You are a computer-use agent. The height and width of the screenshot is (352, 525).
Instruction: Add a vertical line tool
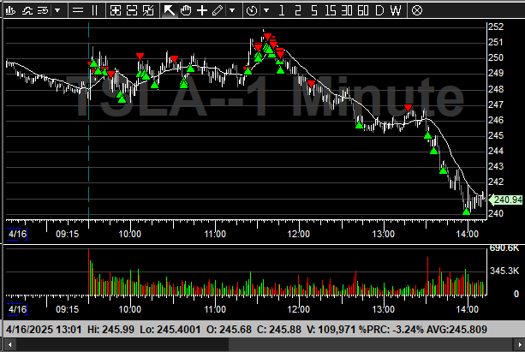point(95,11)
